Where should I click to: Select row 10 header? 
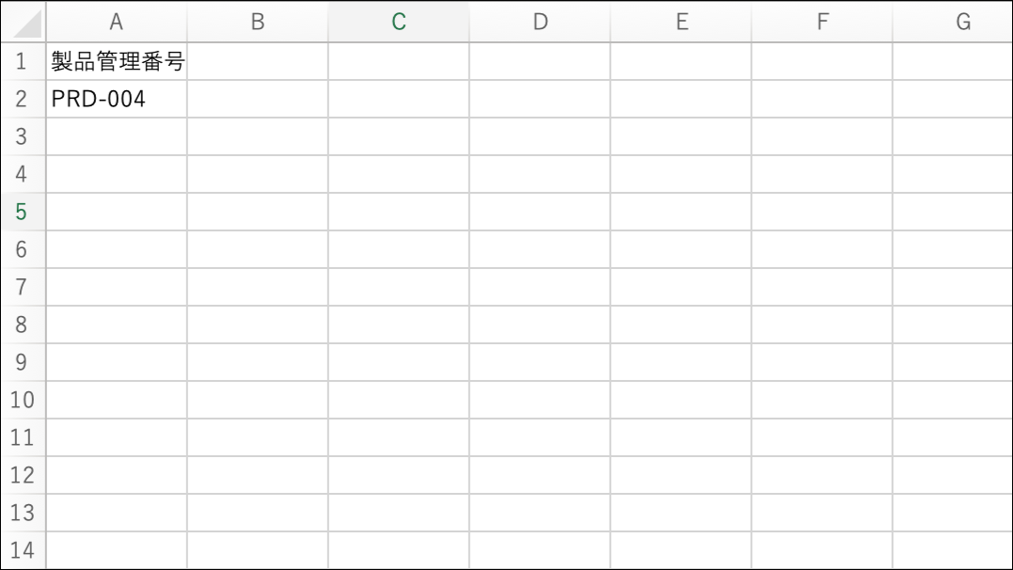[23, 401]
